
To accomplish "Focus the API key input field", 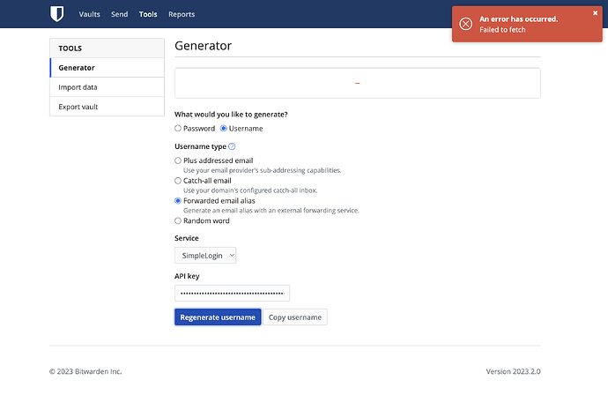I will pos(232,294).
